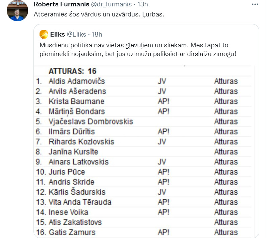This screenshot has height=238, width=267.
Task: Click the Rihards Kozlovskis entry
Action: (81, 142)
